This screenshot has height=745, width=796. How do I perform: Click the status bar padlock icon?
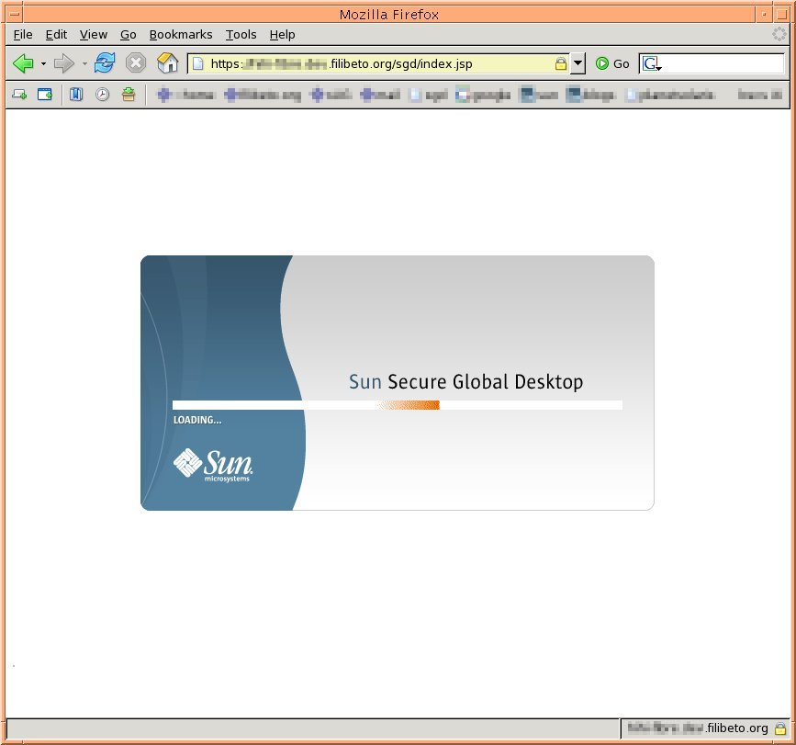pyautogui.click(x=779, y=728)
